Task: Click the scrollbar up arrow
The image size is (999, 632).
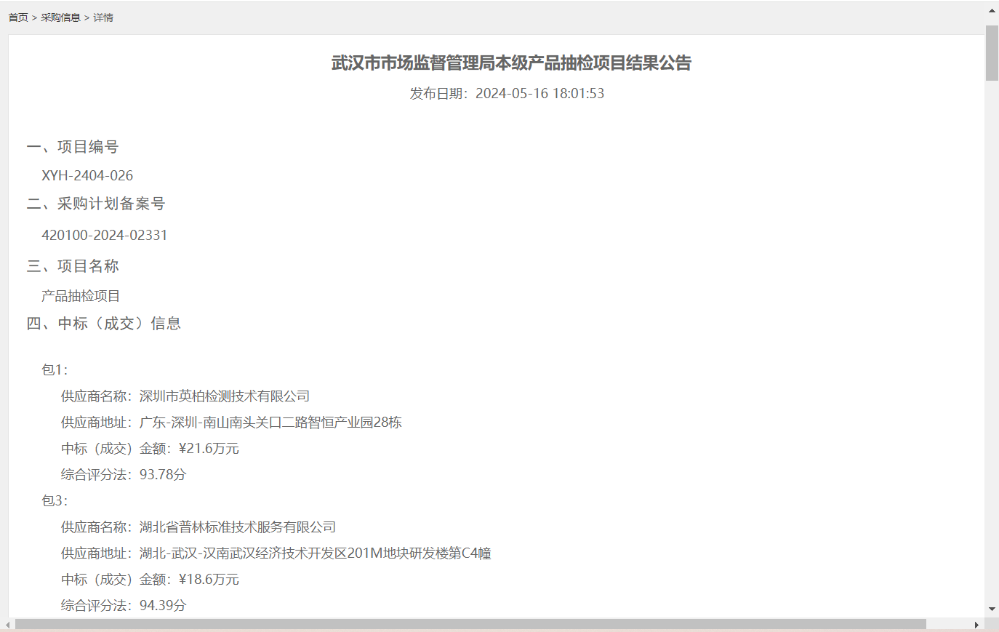Action: point(992,10)
